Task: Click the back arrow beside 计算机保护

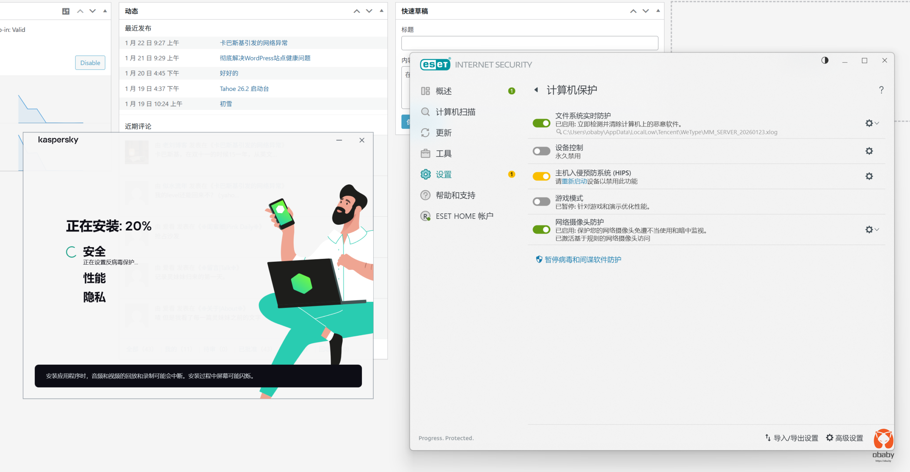Action: point(536,90)
